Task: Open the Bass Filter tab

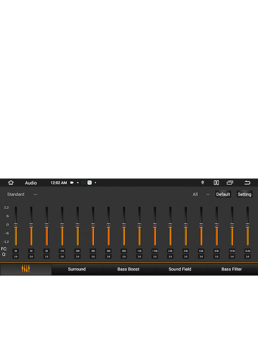Action: coord(231,269)
